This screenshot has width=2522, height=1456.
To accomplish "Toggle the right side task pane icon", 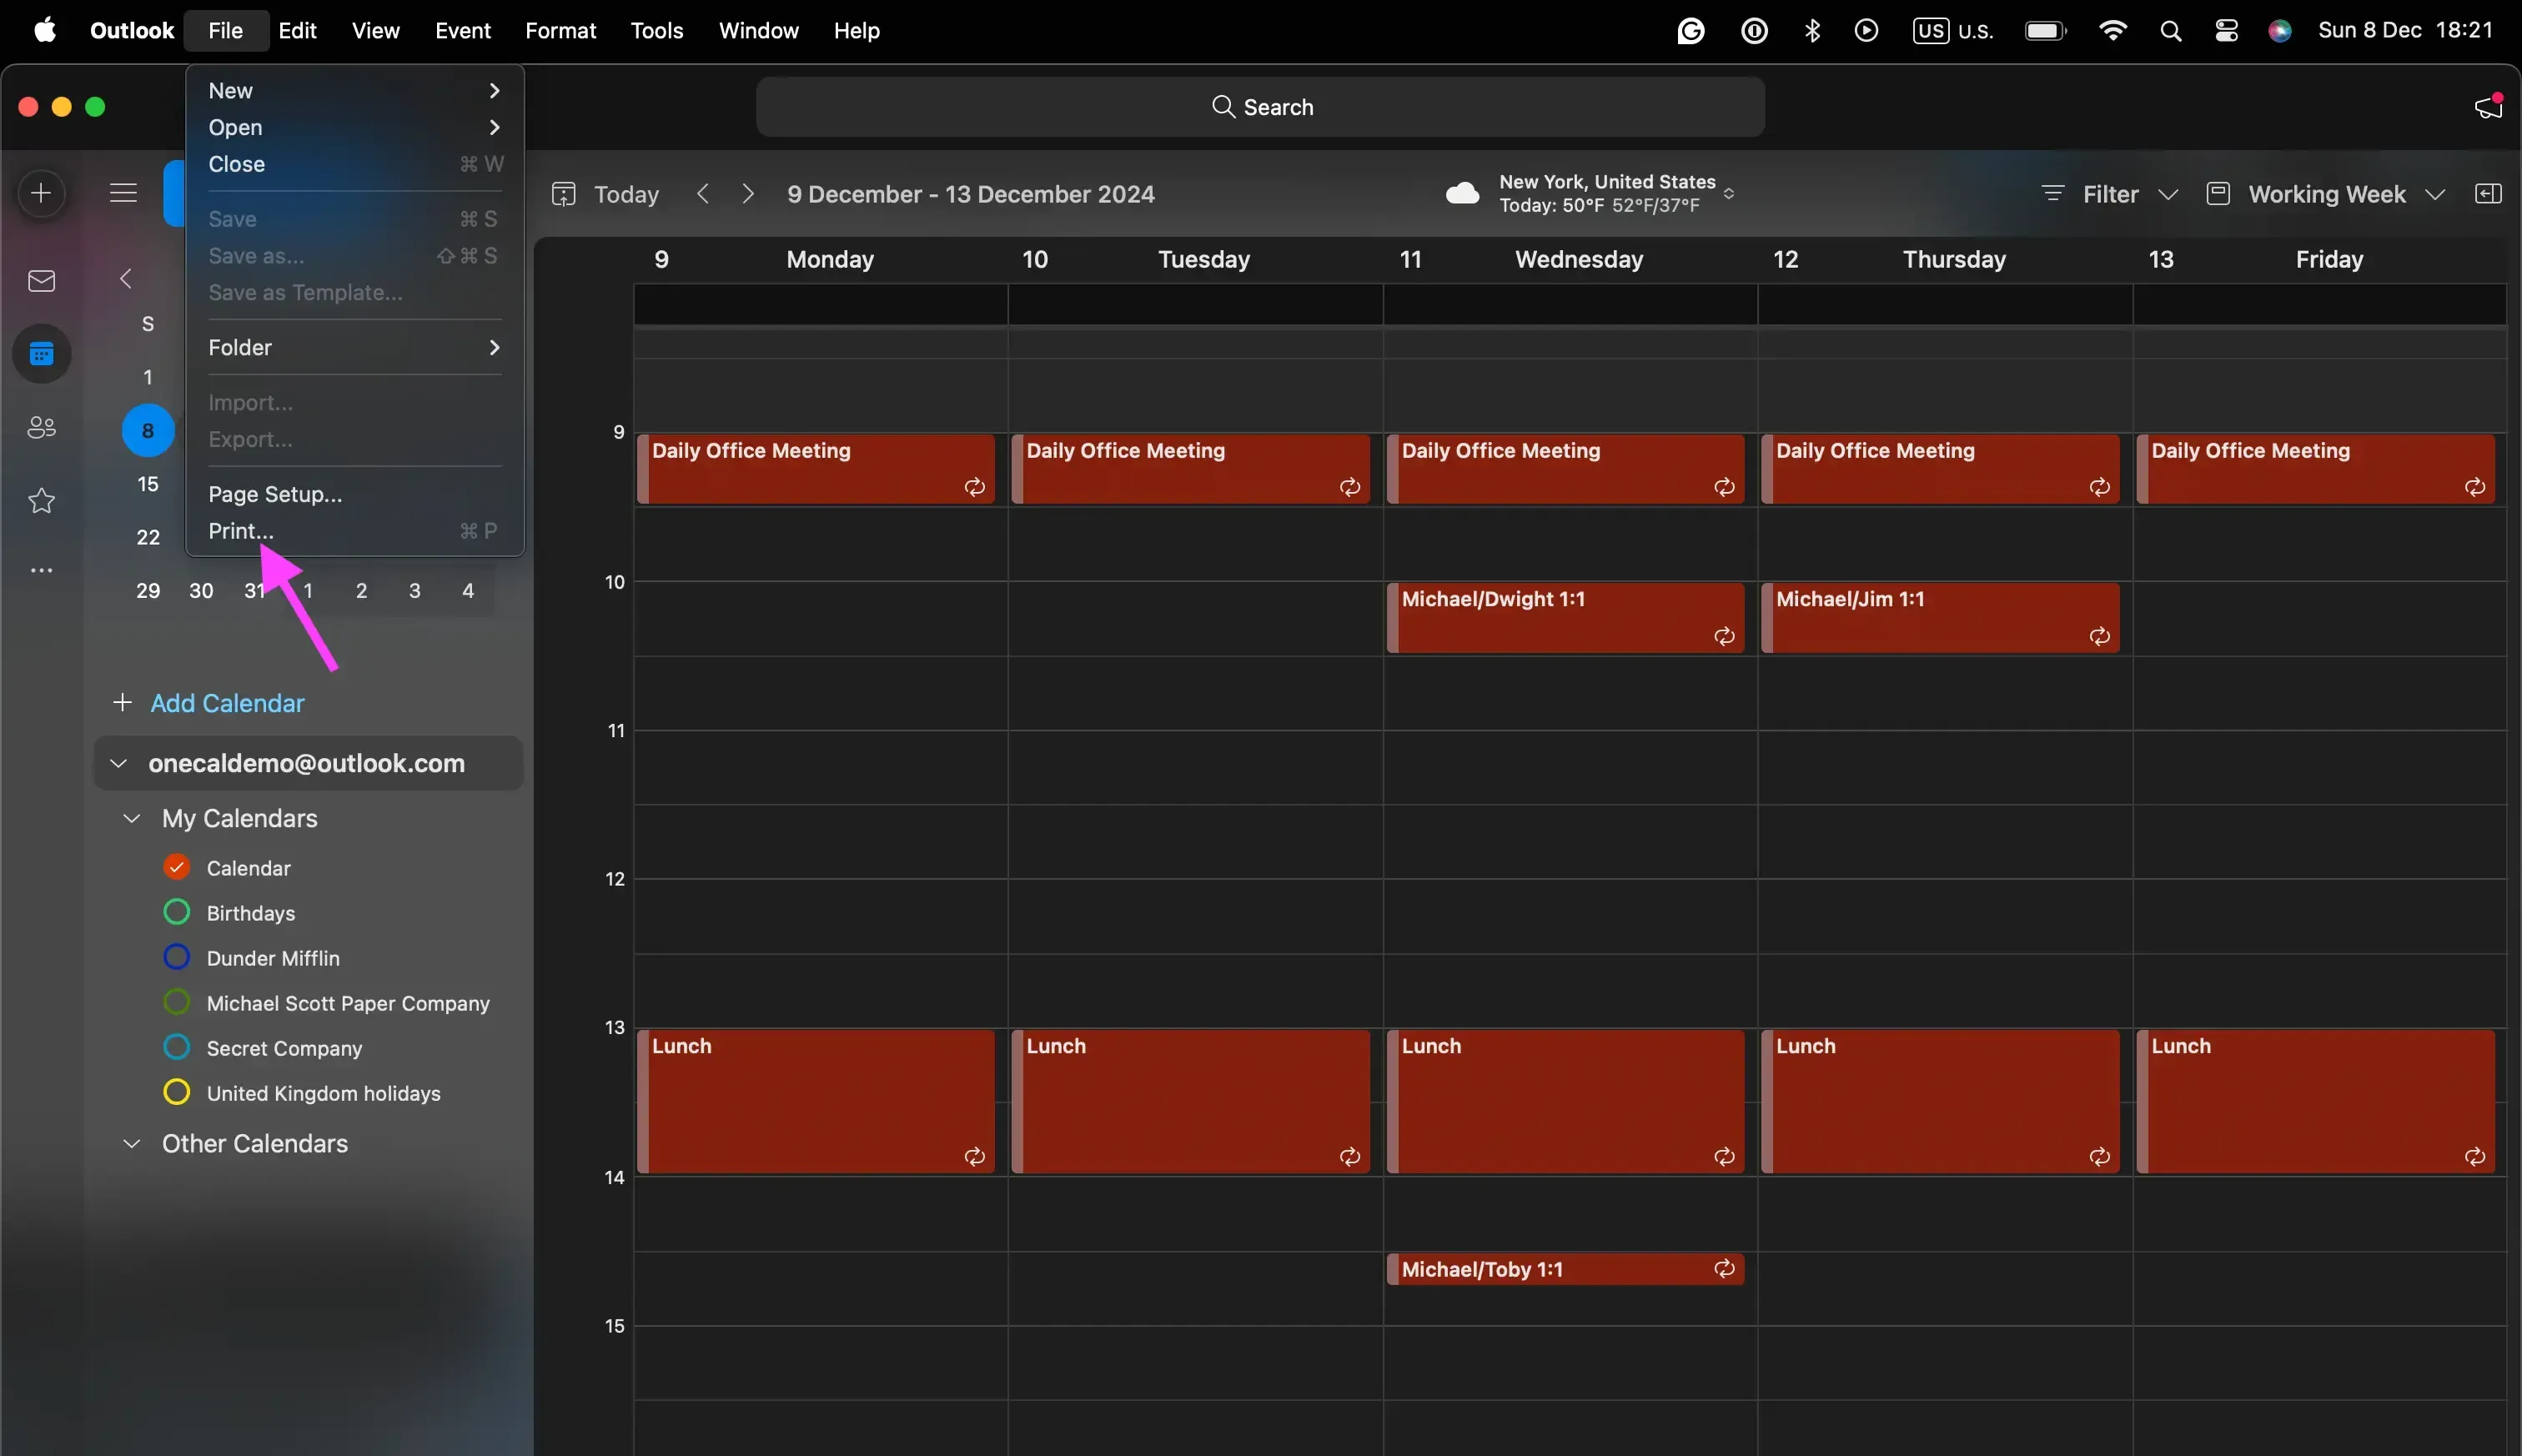I will pyautogui.click(x=2488, y=194).
